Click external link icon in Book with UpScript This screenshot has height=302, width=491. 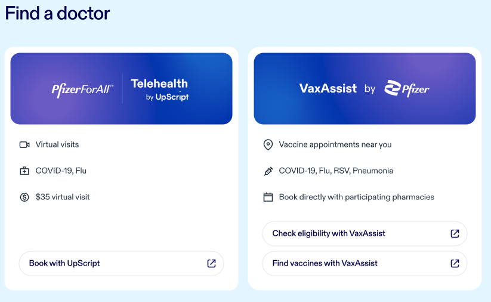(x=211, y=263)
